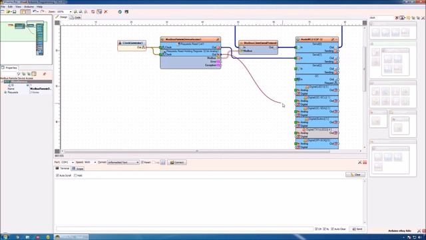Toggle the Auto Scroll checkbox
Screen dimensions: 426x240
[x=57, y=175]
